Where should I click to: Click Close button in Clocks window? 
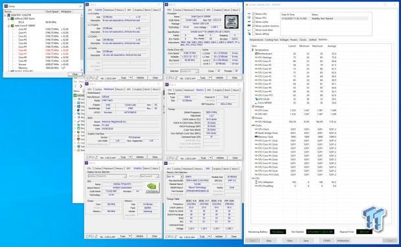point(75,74)
